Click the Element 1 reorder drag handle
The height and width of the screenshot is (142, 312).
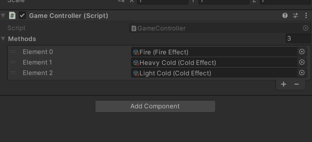tap(13, 62)
